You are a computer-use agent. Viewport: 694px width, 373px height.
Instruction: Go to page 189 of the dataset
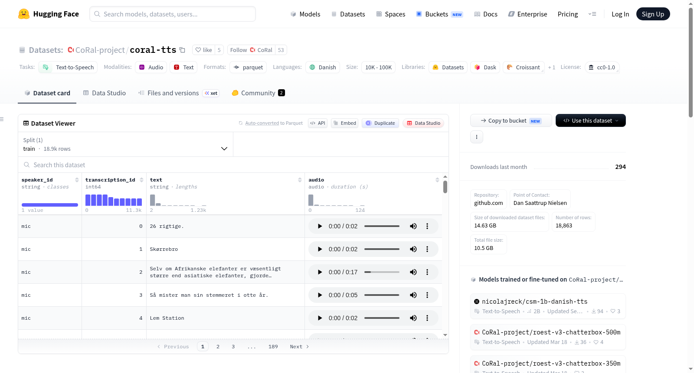[273, 347]
